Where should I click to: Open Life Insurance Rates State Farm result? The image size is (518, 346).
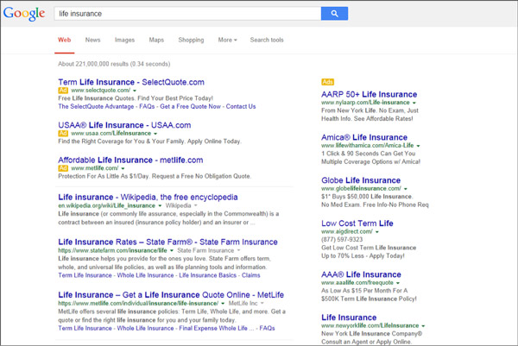[167, 242]
